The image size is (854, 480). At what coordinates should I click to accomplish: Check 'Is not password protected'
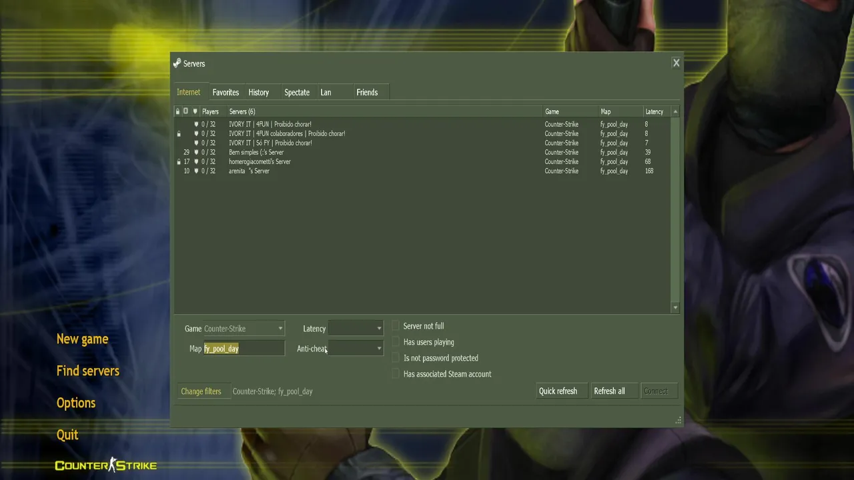(x=396, y=358)
